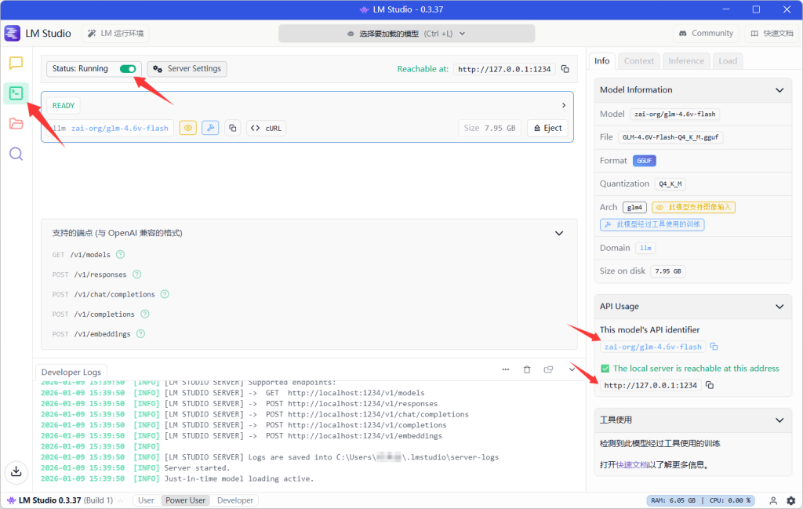Click the cURL button for the model
The height and width of the screenshot is (509, 803).
(266, 128)
